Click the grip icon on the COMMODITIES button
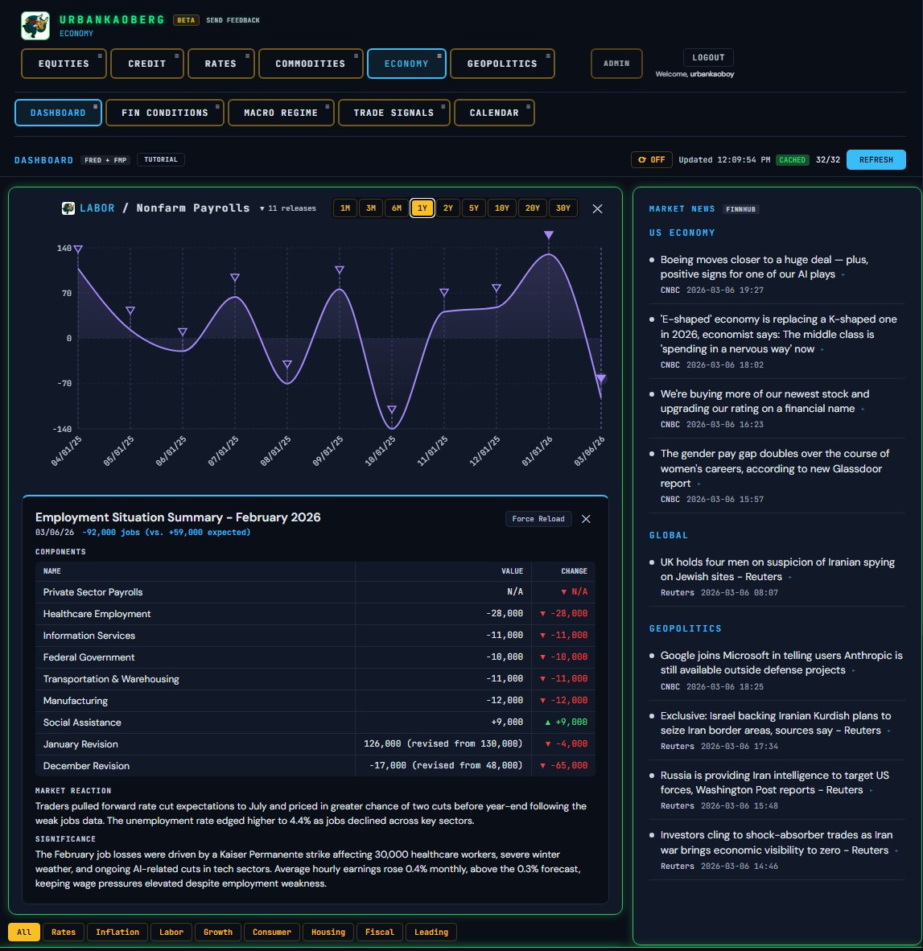Viewport: 923px width, 951px height. tap(356, 56)
